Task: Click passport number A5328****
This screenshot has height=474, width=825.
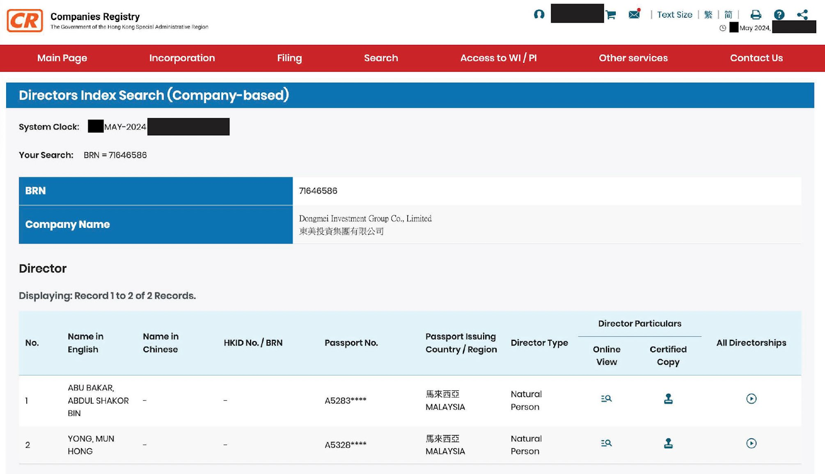Action: coord(345,445)
